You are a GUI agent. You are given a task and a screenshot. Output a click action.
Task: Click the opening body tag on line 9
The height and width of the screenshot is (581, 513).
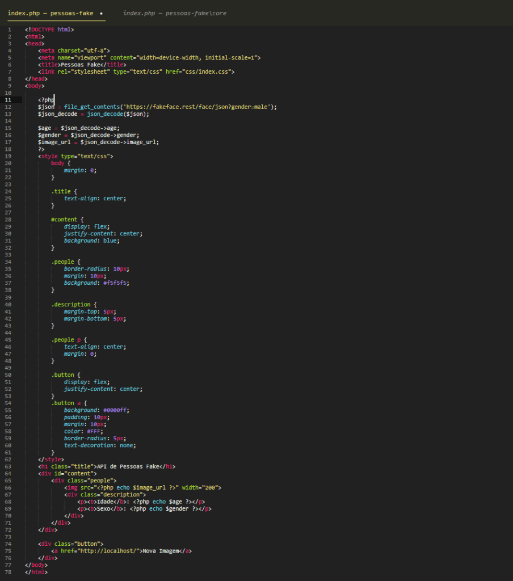tap(35, 86)
